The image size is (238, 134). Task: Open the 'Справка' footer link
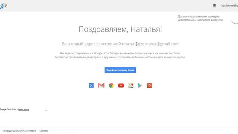[x=44, y=131]
